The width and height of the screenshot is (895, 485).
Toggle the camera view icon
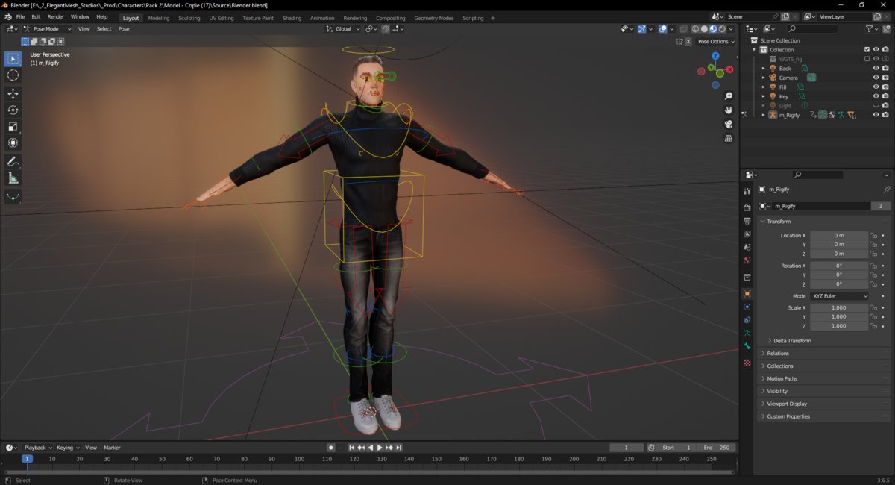pyautogui.click(x=729, y=124)
